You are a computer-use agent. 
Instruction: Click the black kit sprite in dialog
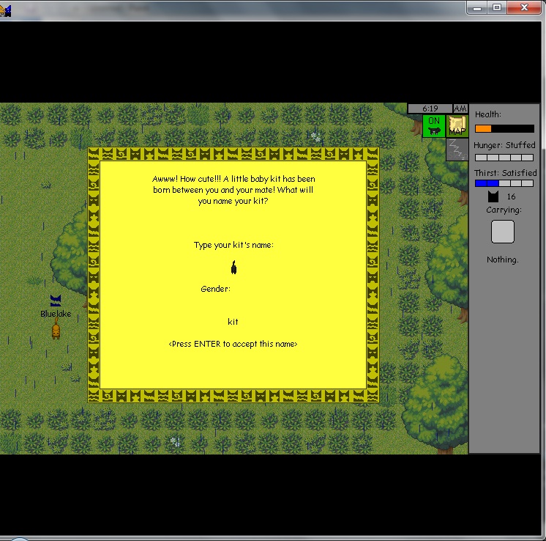click(233, 268)
